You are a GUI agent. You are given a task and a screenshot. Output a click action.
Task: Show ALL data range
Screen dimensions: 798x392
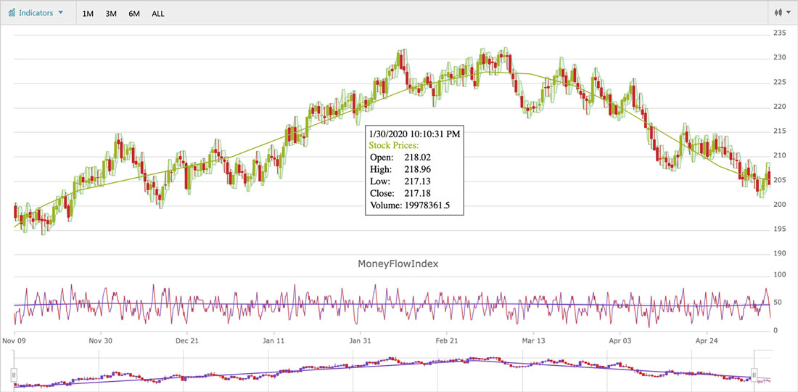tap(158, 14)
